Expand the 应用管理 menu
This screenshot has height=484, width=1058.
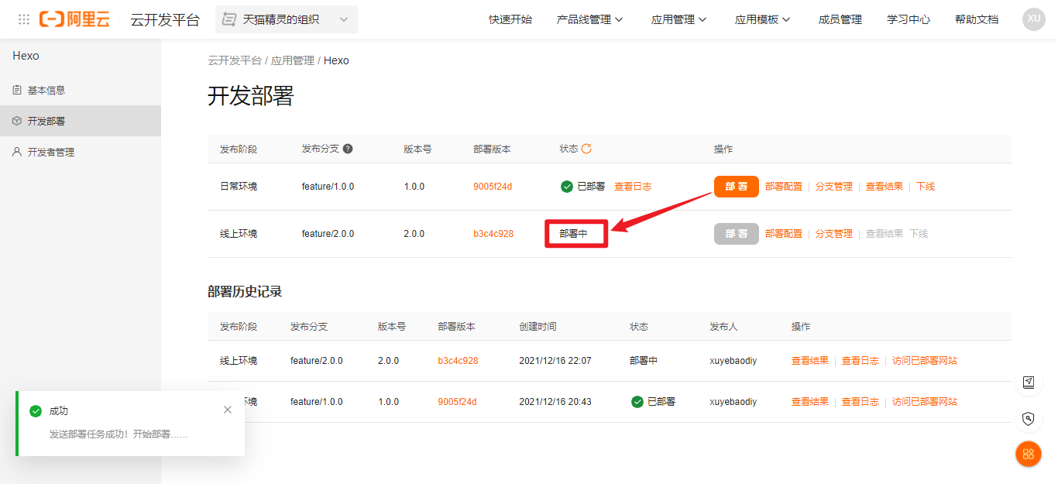pos(679,19)
